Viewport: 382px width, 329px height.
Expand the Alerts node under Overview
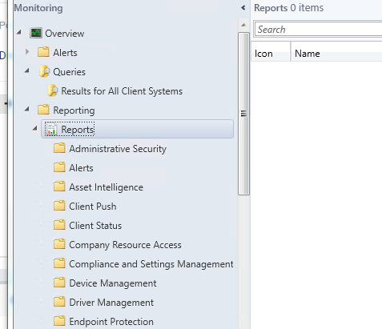coord(27,52)
